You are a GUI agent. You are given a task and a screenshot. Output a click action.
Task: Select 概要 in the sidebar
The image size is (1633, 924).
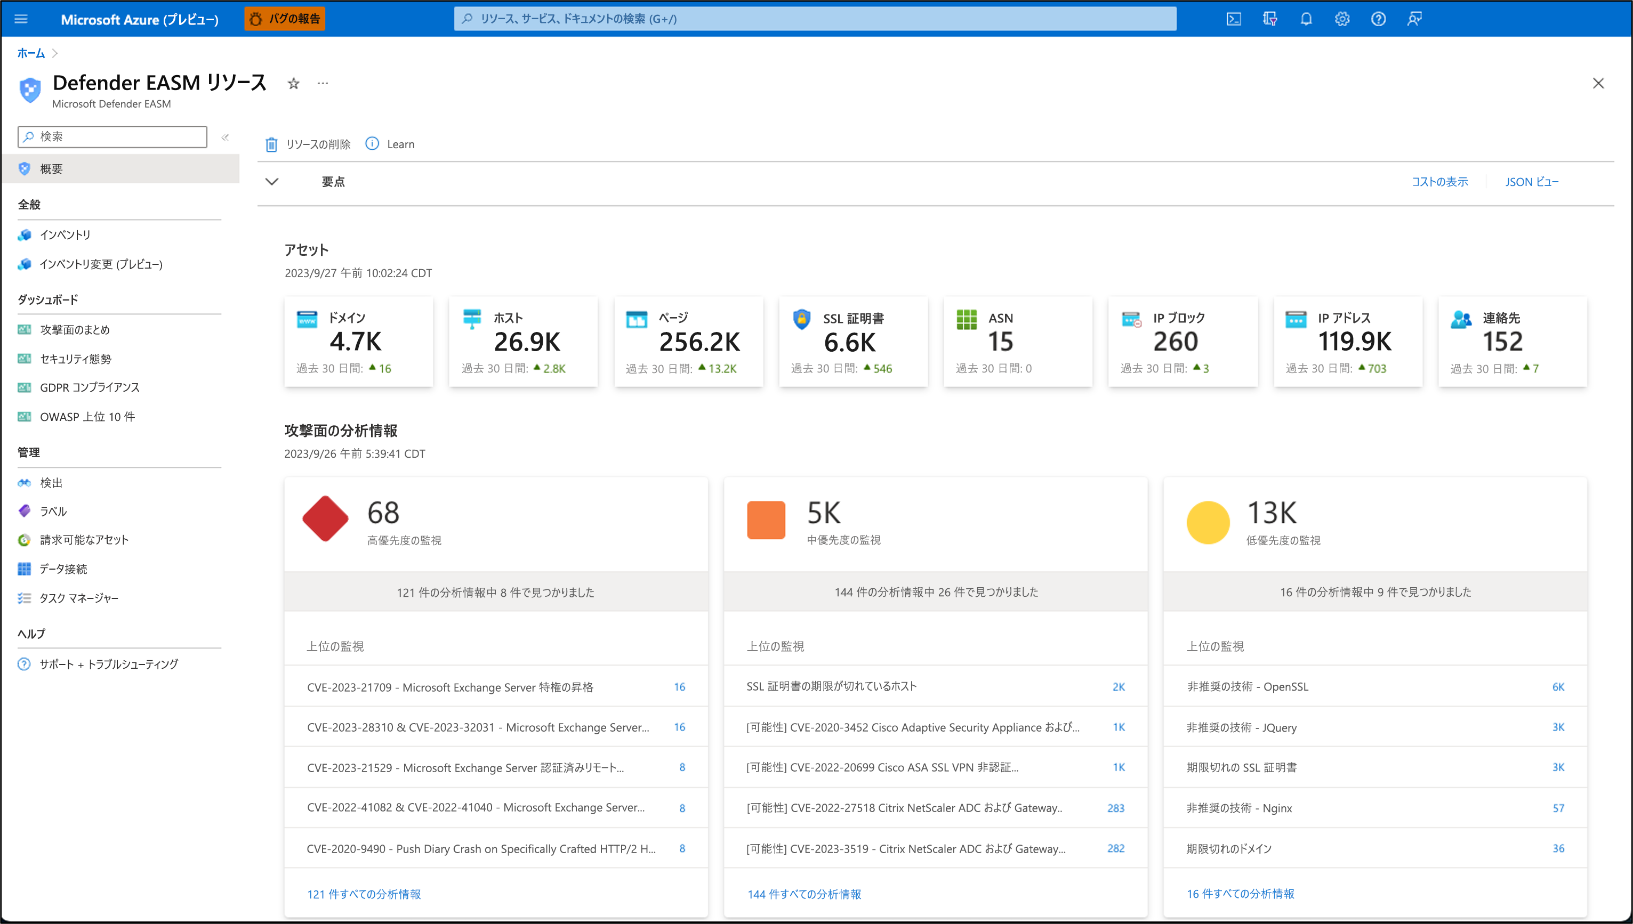[x=120, y=169]
